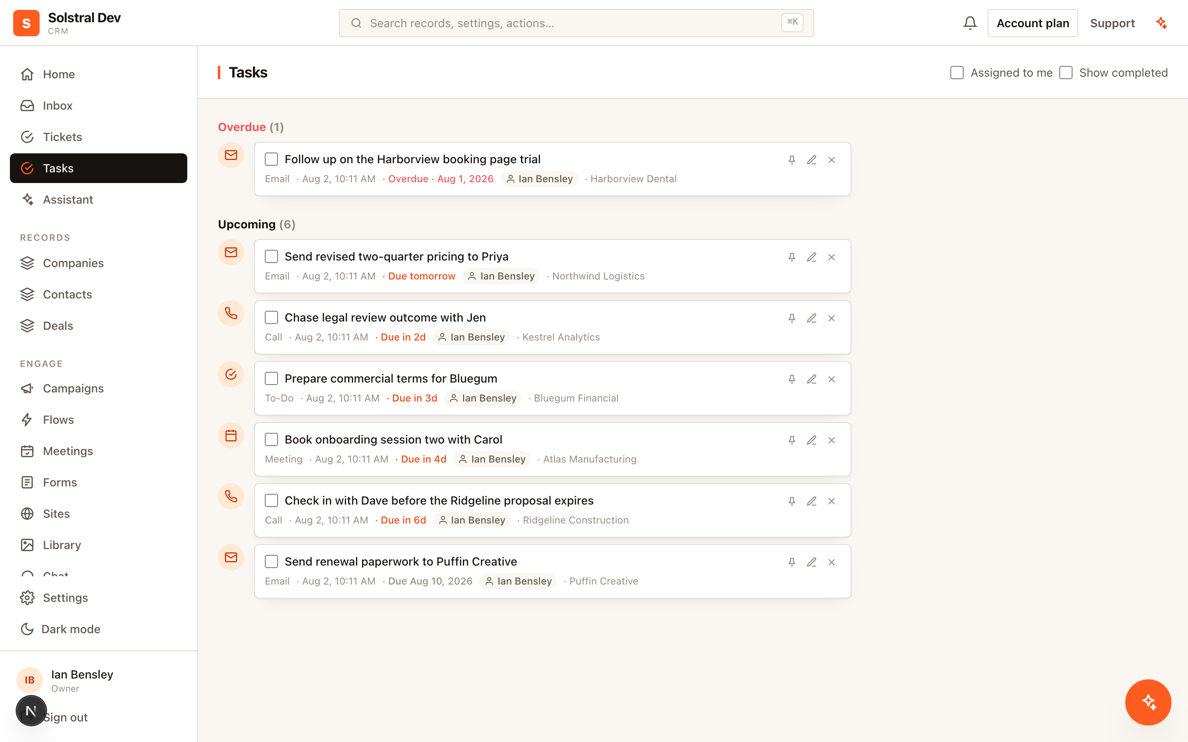This screenshot has width=1188, height=742.
Task: Edit the Send revised two-quarter pricing task
Action: (x=811, y=257)
